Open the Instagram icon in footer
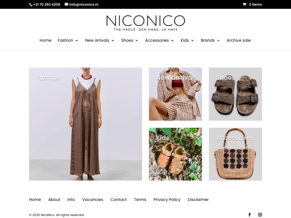The image size is (291, 218). [x=260, y=215]
